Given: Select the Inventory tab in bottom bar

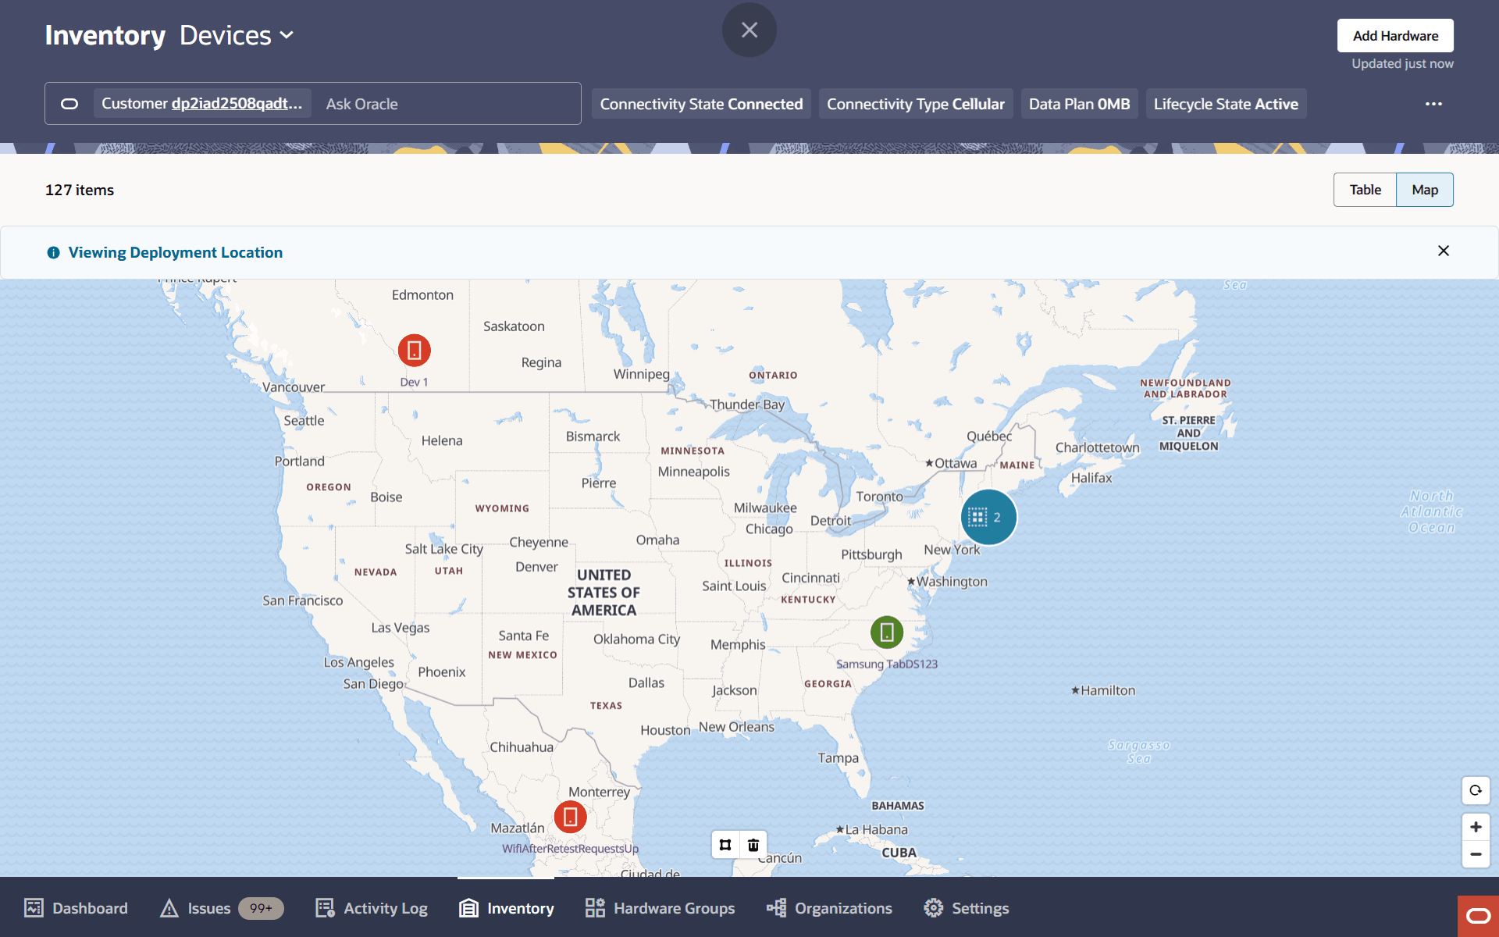Looking at the screenshot, I should [x=507, y=908].
